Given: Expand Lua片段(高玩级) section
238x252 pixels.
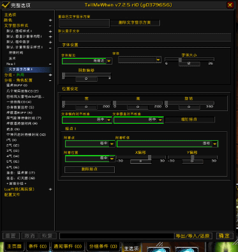Looking at the screenshot, I should tap(50, 189).
